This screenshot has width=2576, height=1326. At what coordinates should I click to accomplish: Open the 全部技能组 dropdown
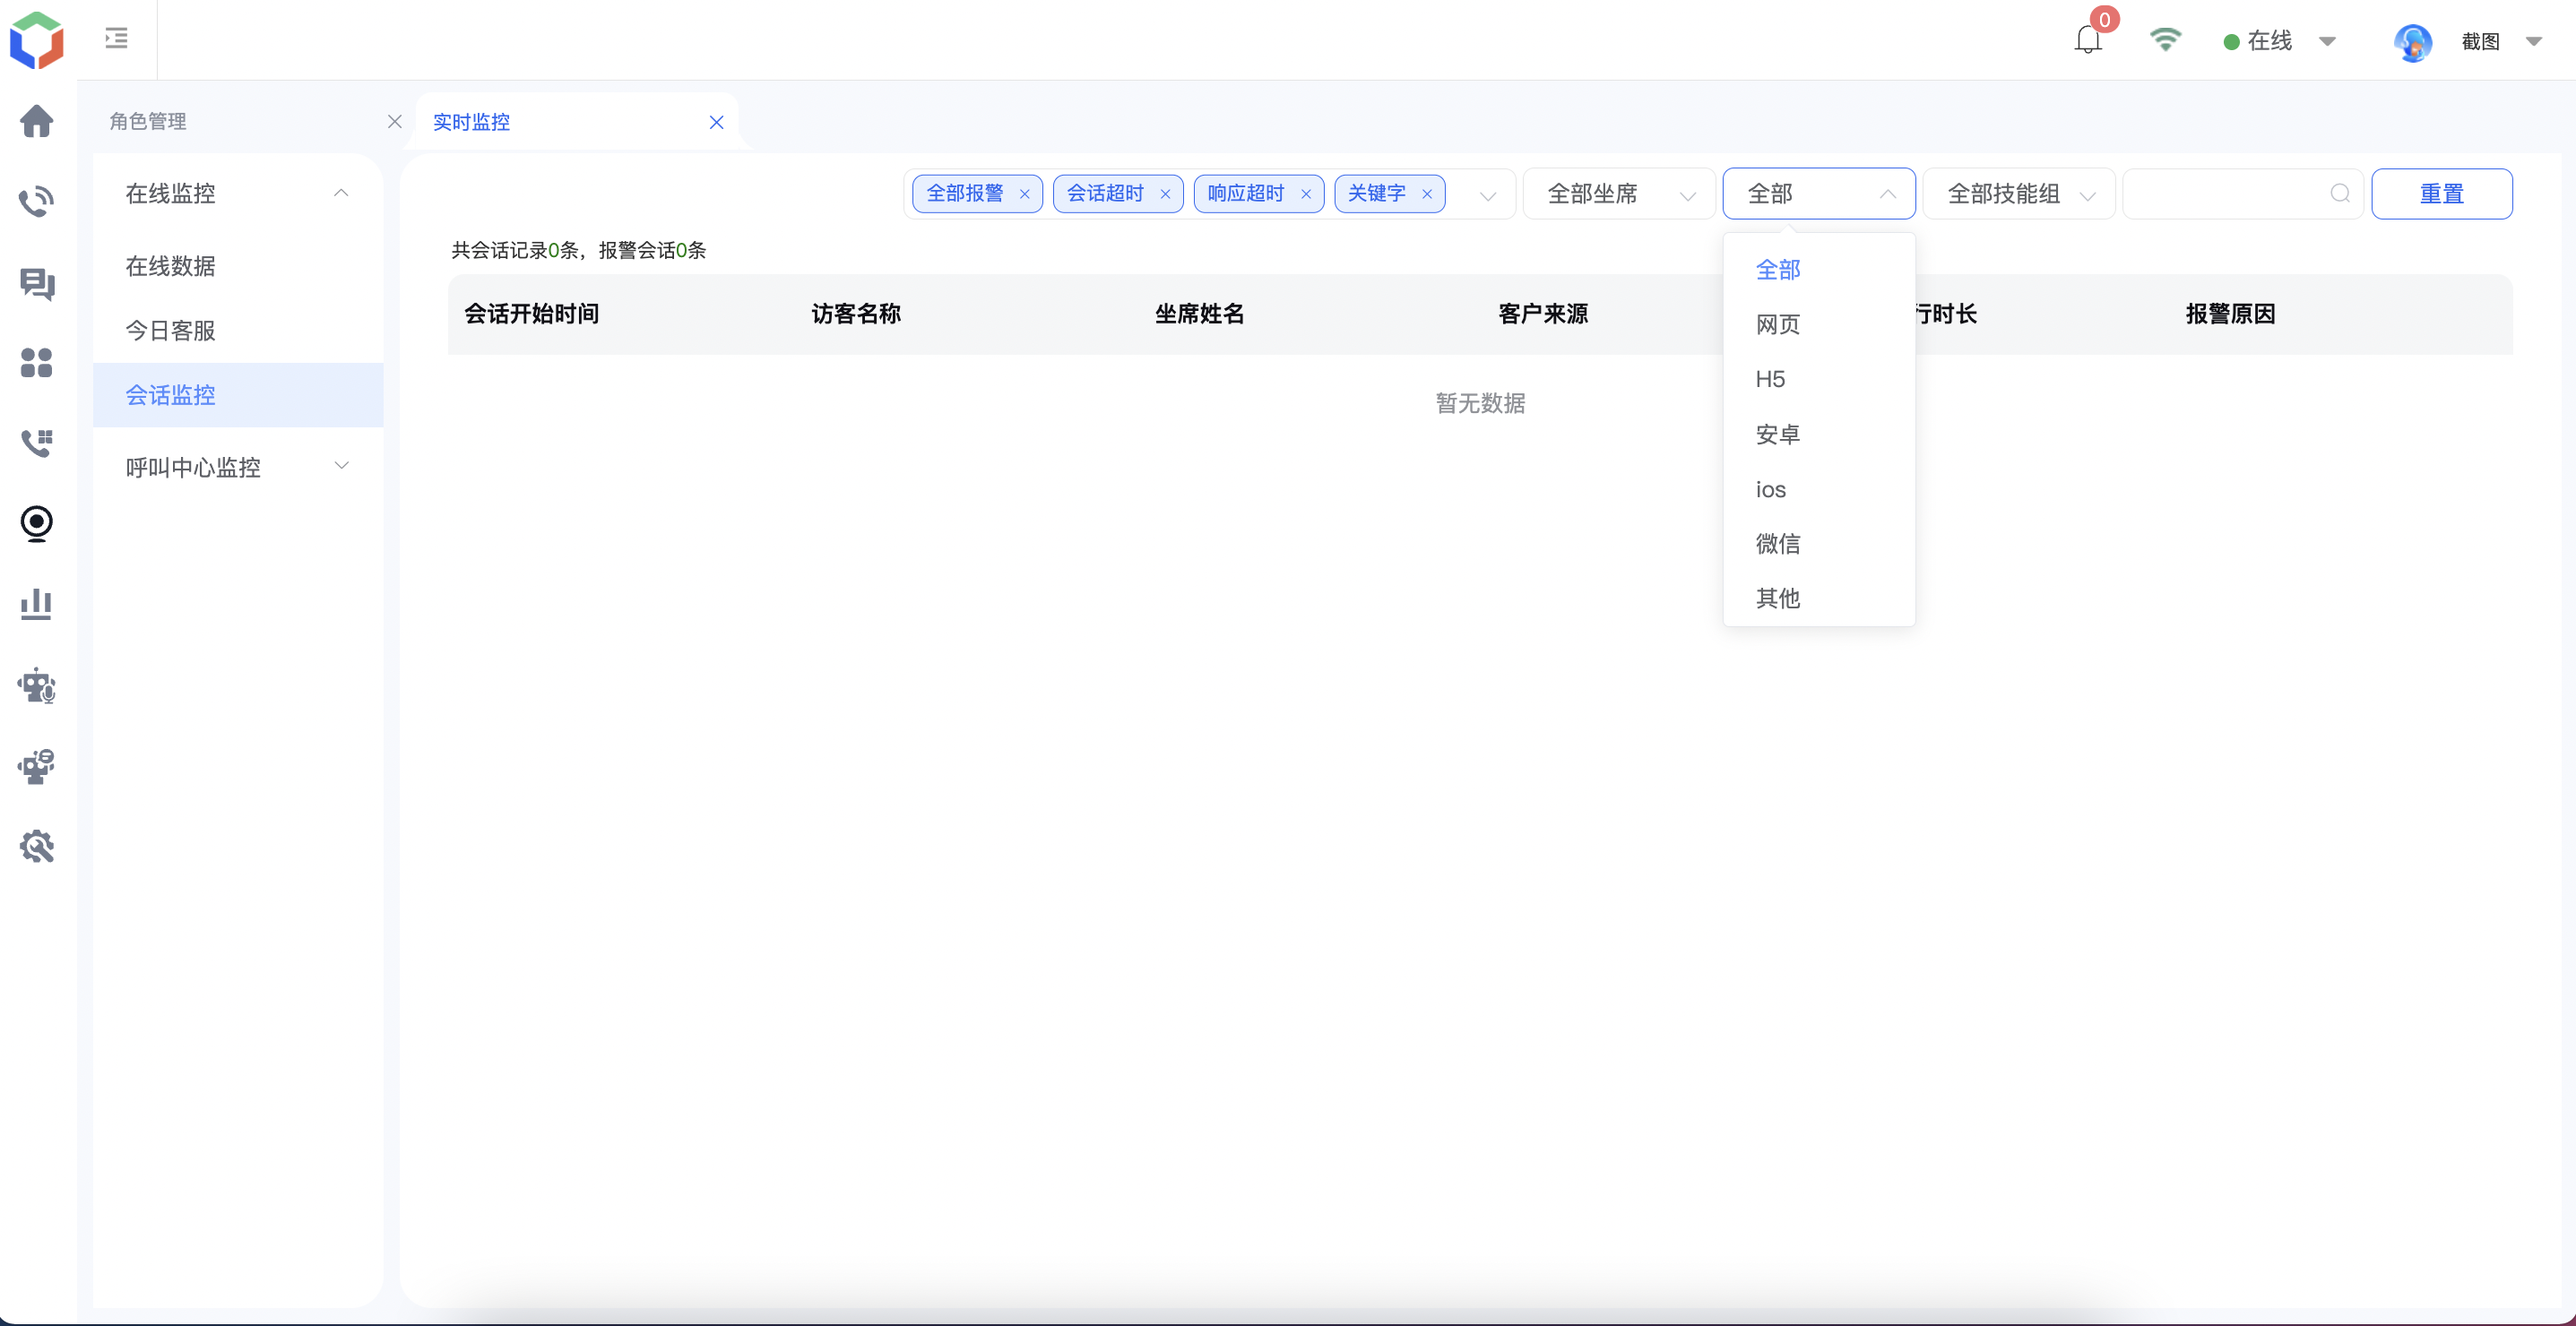point(2019,194)
